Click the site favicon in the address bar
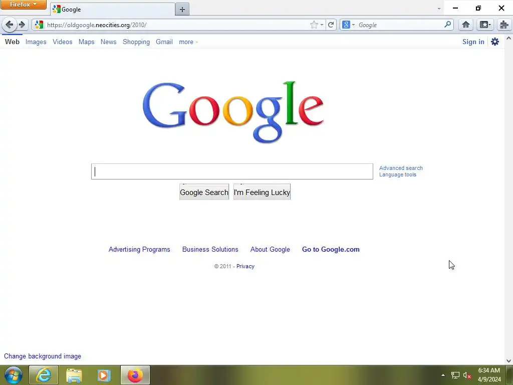The height and width of the screenshot is (385, 513). [39, 25]
